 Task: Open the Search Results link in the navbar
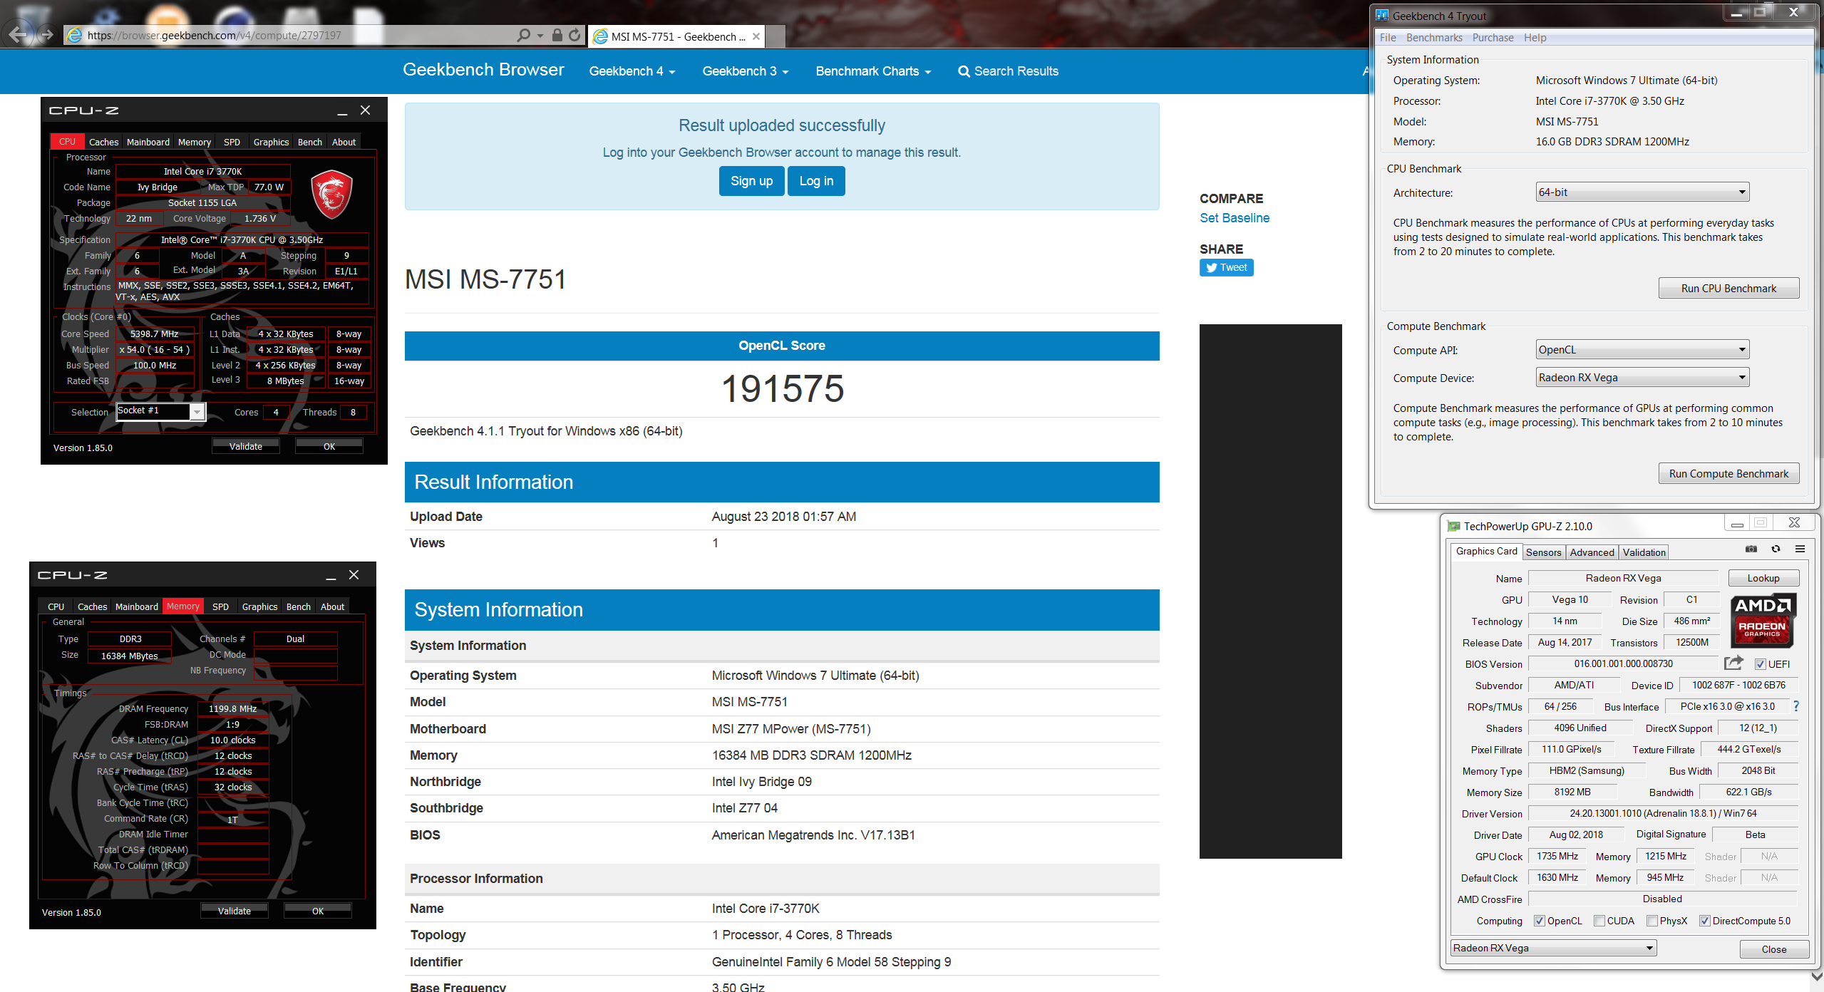tap(1009, 71)
